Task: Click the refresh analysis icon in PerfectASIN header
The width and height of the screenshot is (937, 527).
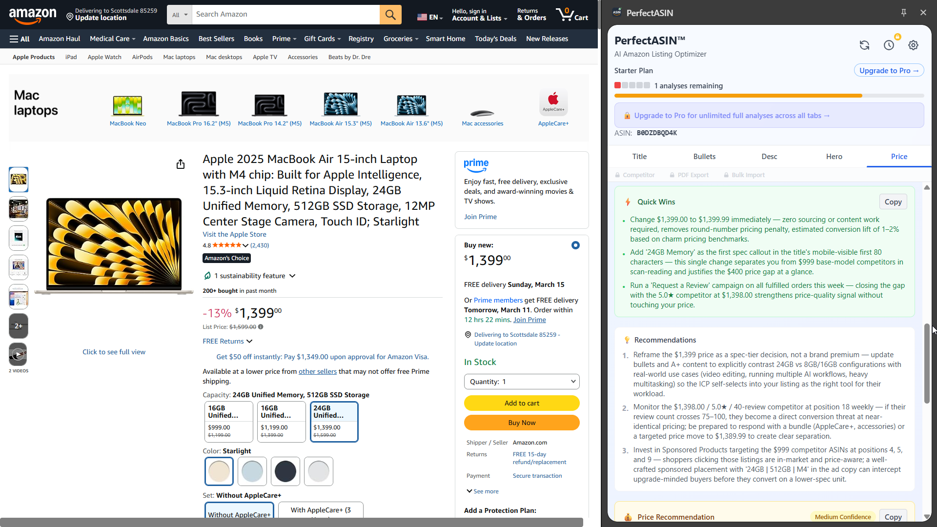Action: (864, 45)
